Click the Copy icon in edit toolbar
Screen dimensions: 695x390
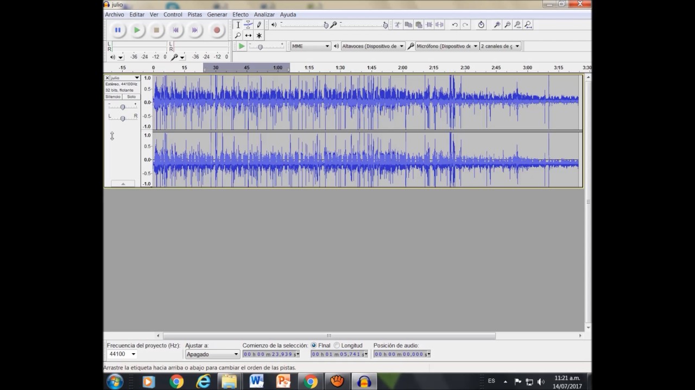[408, 25]
